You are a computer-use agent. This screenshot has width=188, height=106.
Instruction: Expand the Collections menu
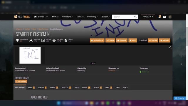(68, 17)
